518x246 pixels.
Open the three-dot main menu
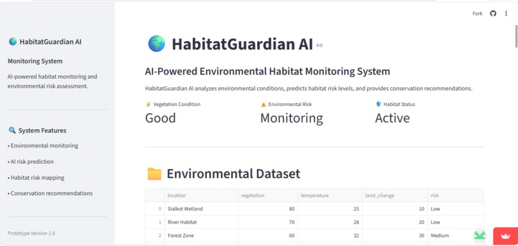point(506,13)
